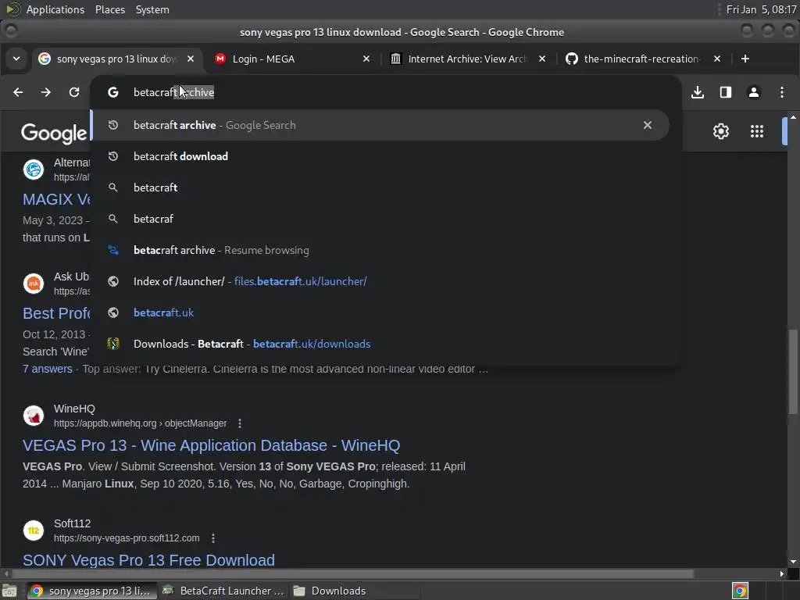Click the Google logo
The image size is (800, 600).
(x=54, y=133)
